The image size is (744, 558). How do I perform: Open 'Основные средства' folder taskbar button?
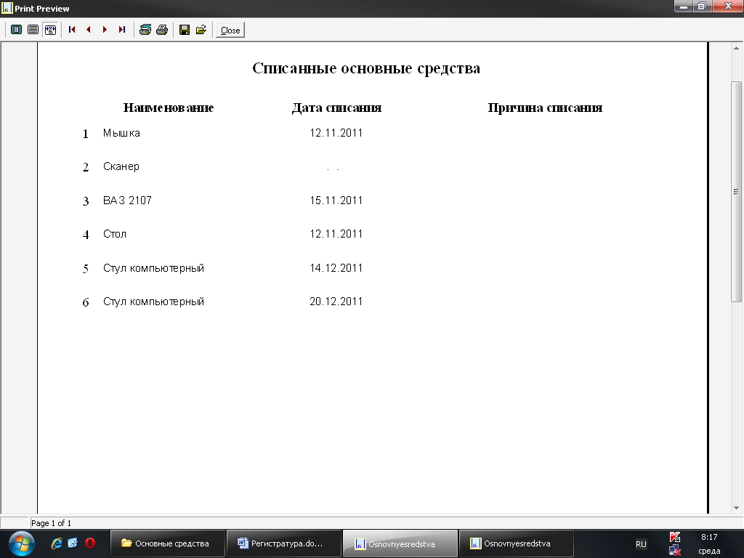click(168, 543)
